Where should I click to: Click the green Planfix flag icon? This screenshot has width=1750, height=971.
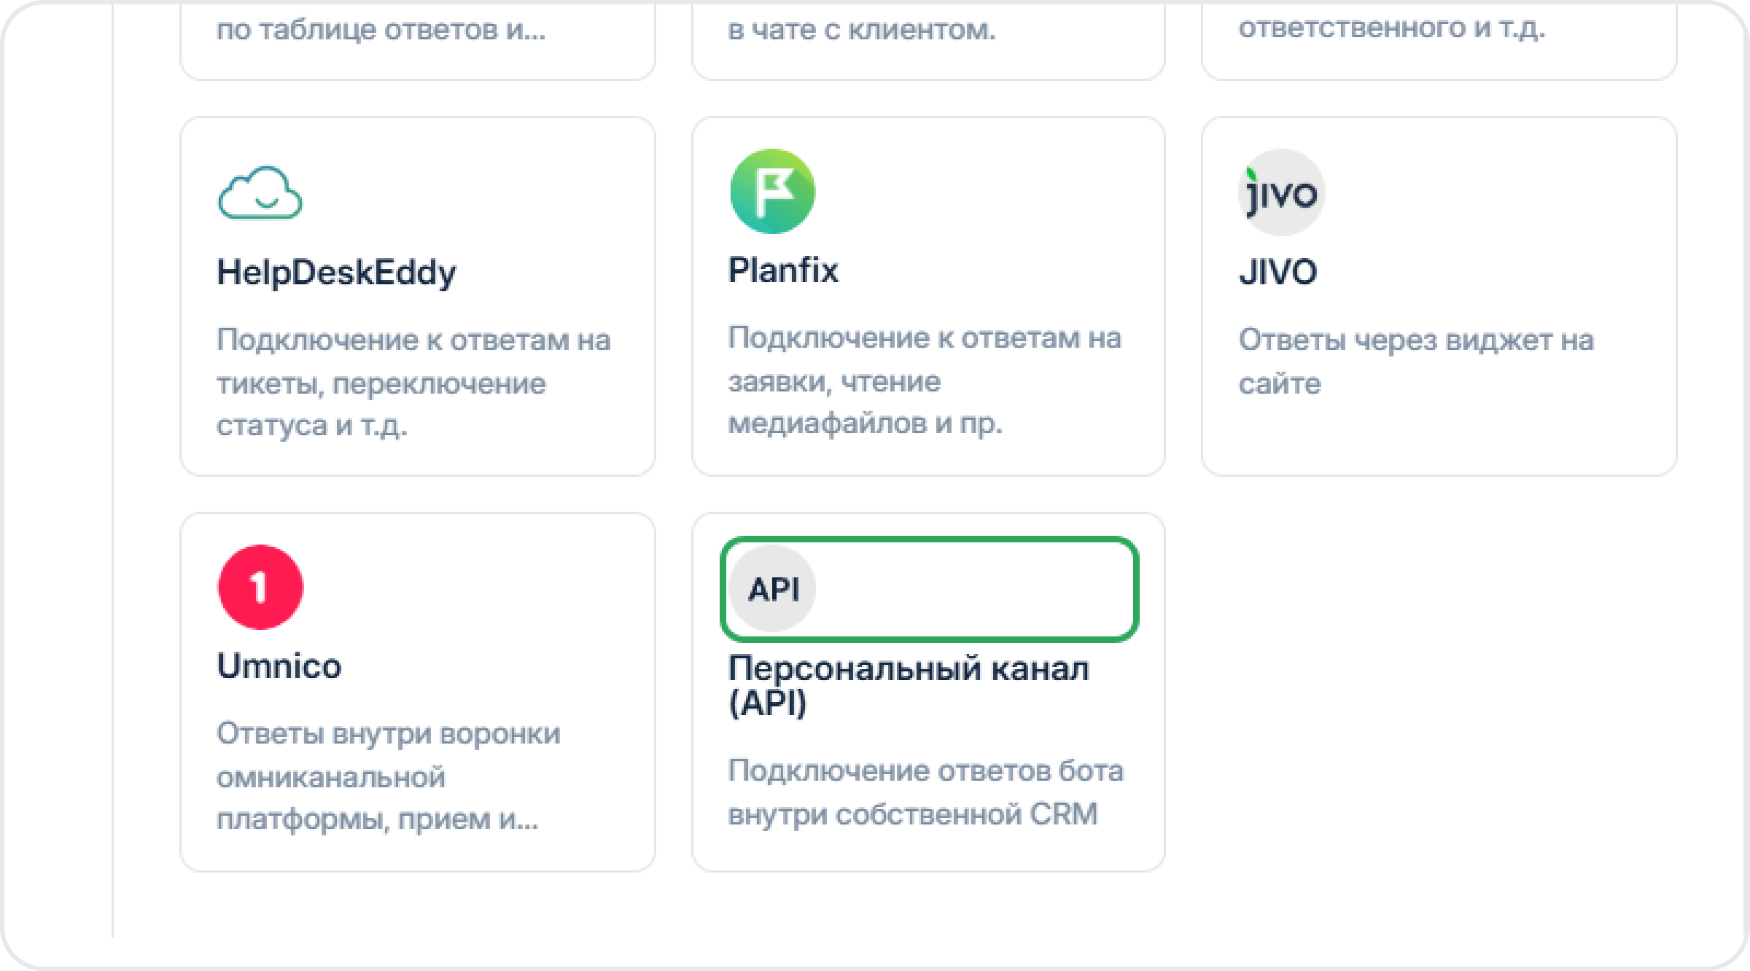click(x=772, y=192)
